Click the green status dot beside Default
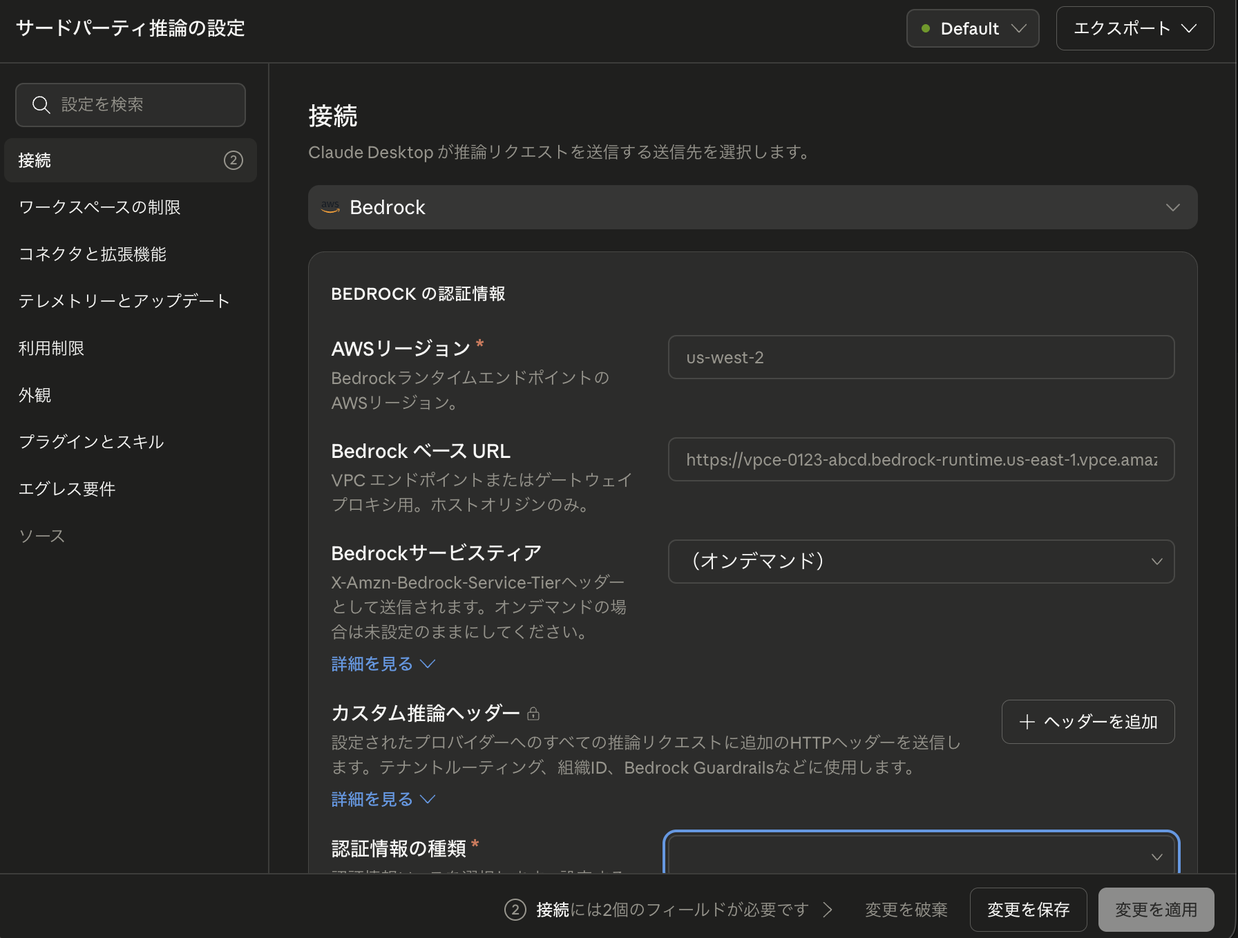Image resolution: width=1238 pixels, height=938 pixels. click(926, 28)
